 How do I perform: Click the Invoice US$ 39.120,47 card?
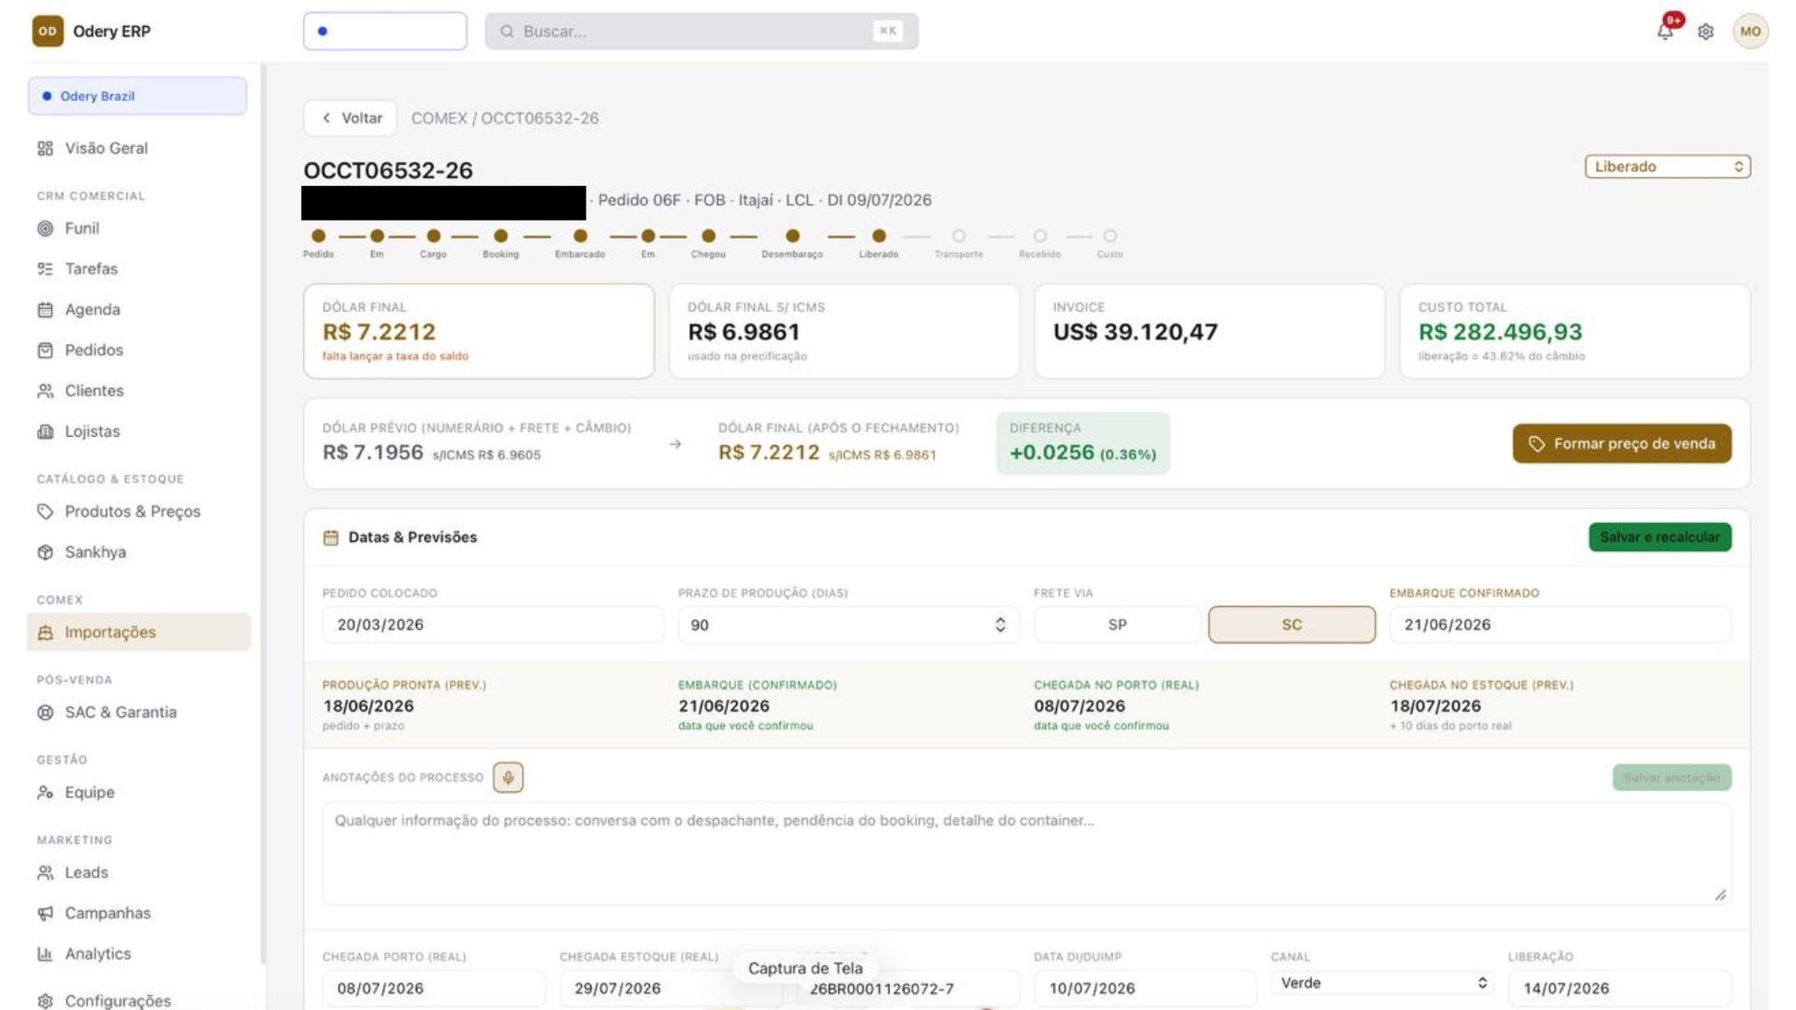point(1209,331)
